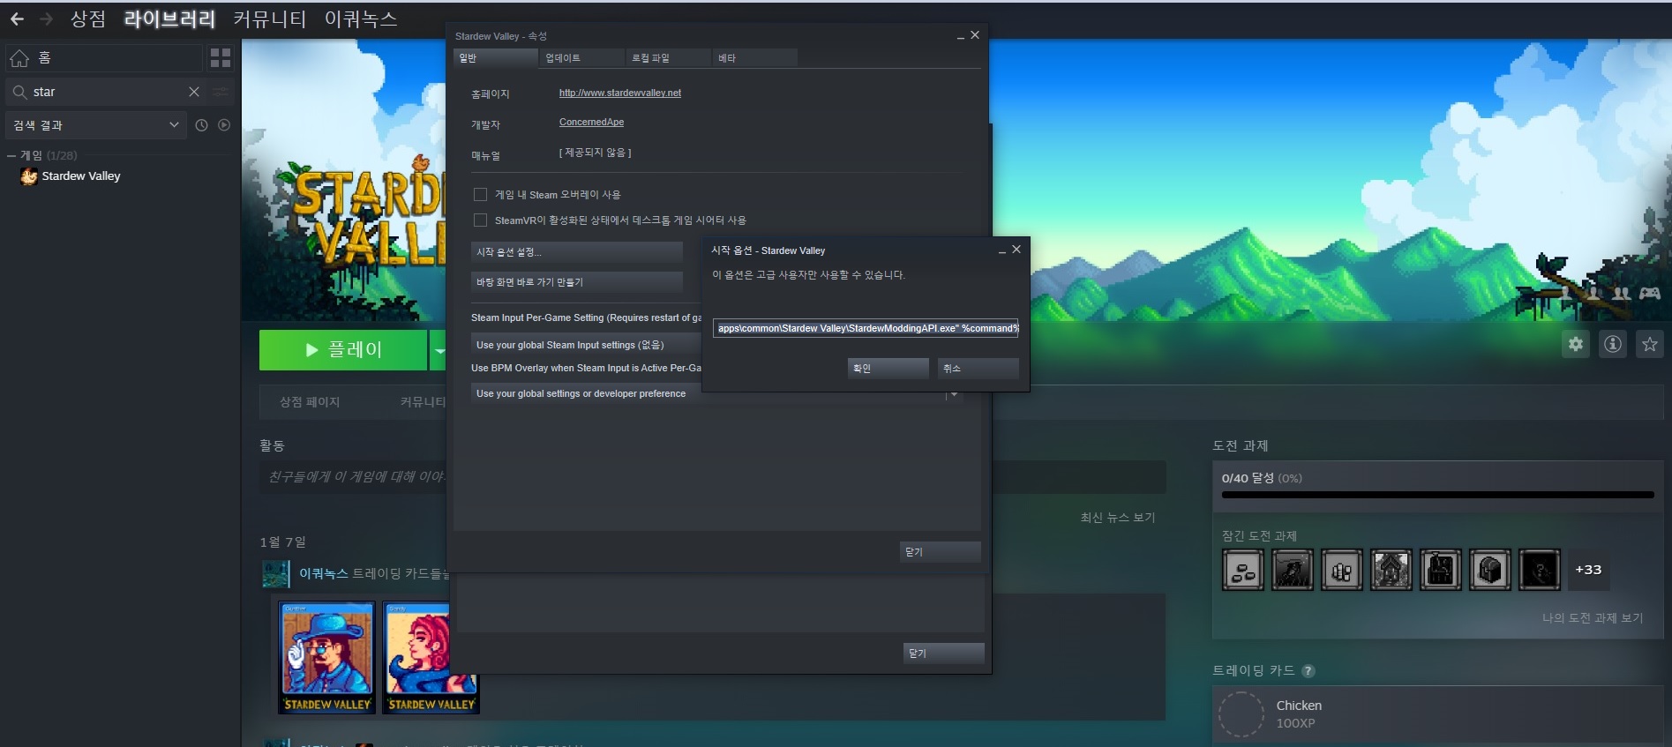Viewport: 1672px width, 747px height.
Task: Click the trading card help question icon
Action: [1308, 671]
